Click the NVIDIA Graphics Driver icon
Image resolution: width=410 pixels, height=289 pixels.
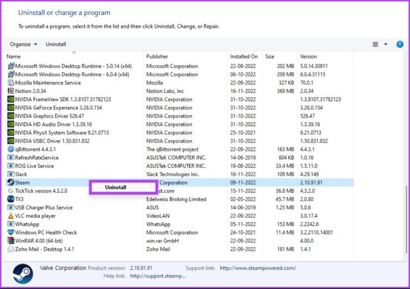11,116
